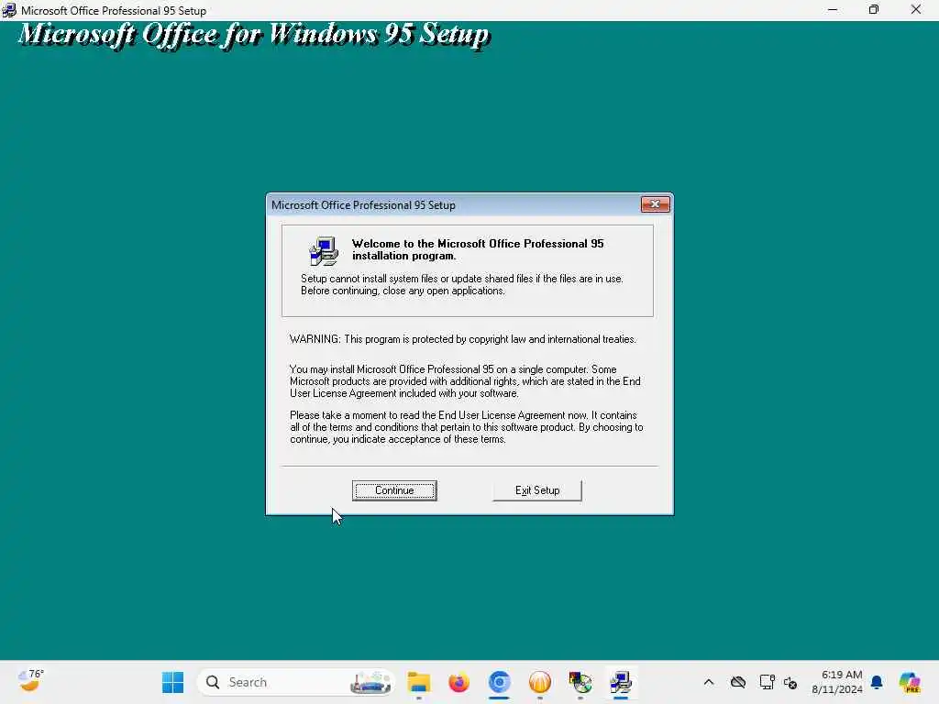This screenshot has width=939, height=704.
Task: Open the display network tray icon
Action: pos(768,682)
